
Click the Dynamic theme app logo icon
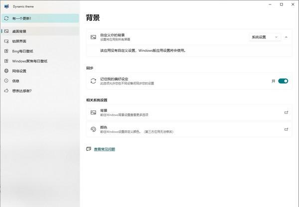(6, 6)
